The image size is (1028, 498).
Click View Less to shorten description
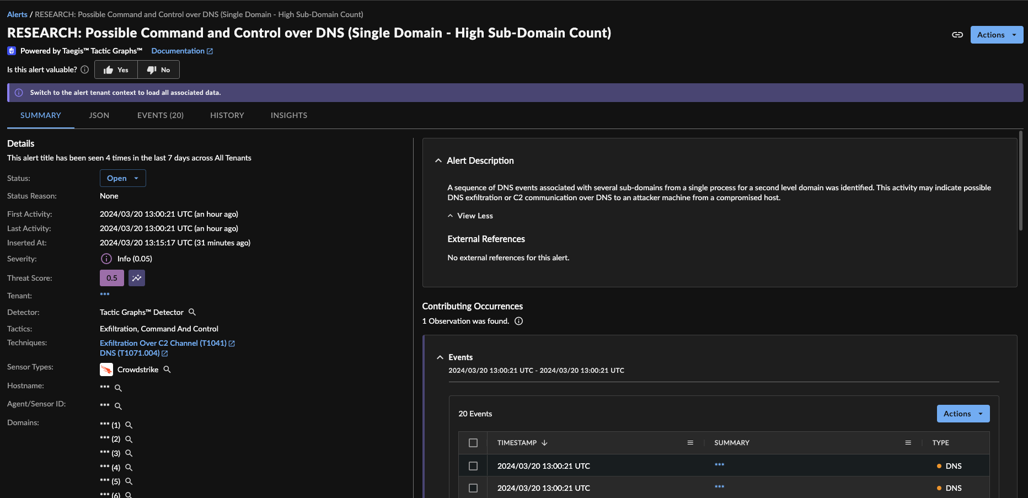tap(470, 216)
